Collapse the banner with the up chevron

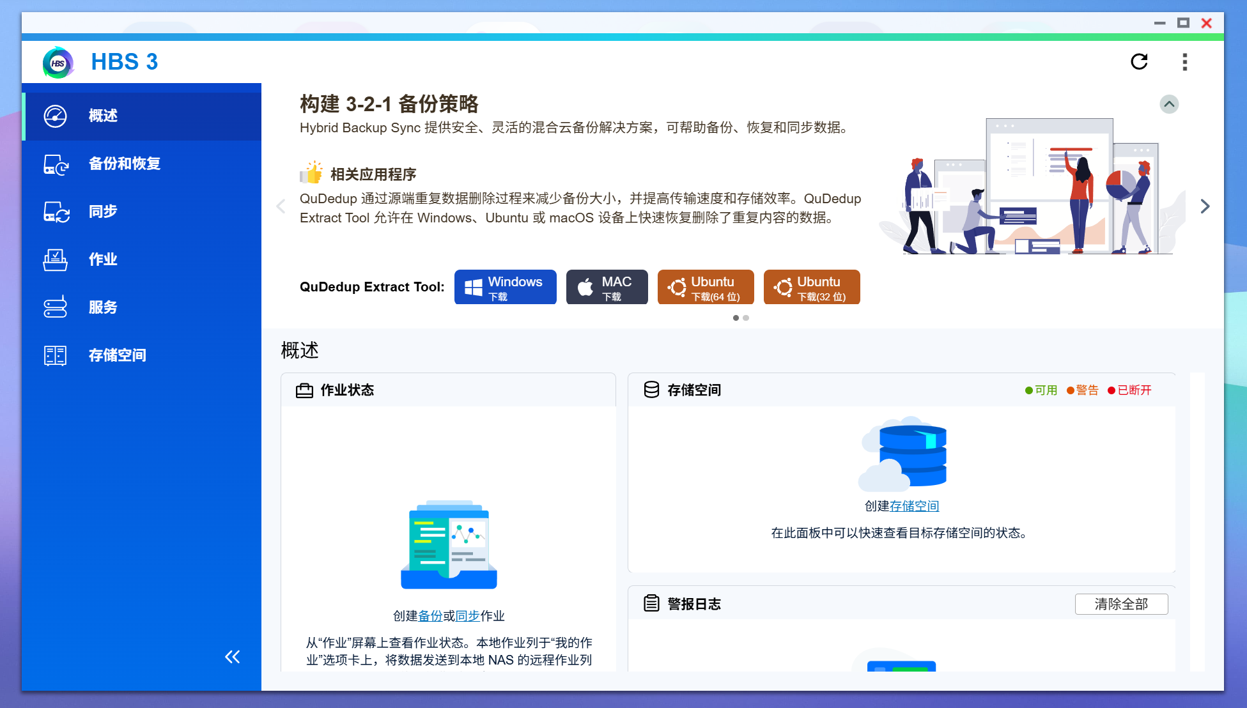tap(1169, 104)
